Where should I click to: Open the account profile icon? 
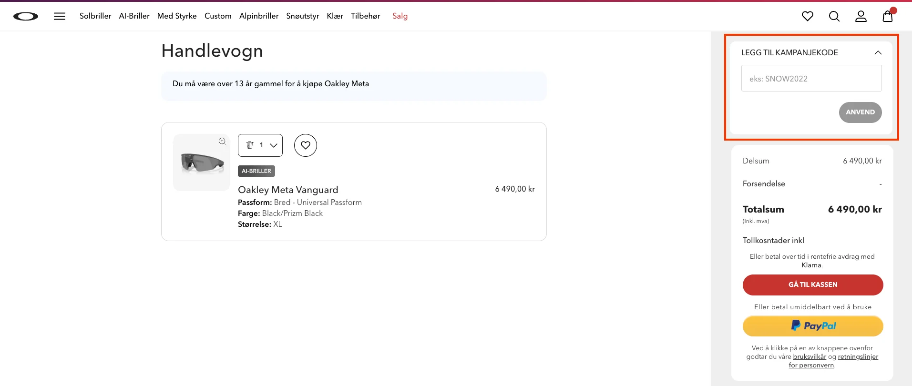[861, 16]
